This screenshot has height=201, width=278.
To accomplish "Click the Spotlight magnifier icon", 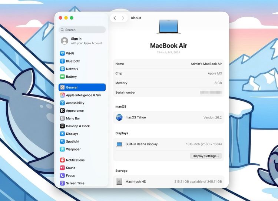I will [62, 141].
